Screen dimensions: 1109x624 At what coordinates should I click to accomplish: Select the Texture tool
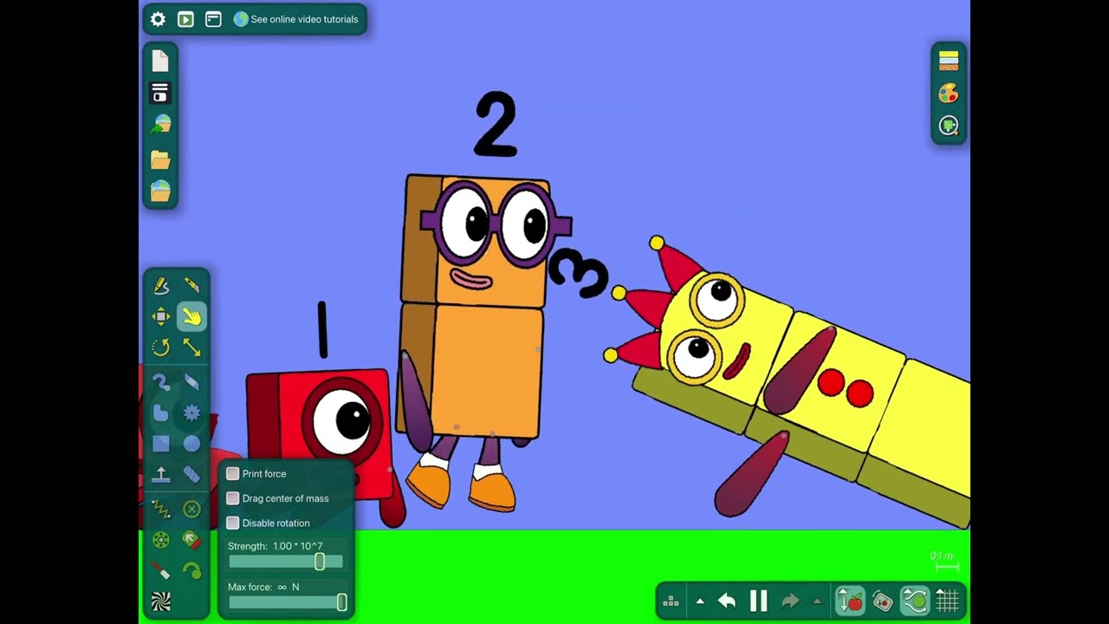point(161,601)
